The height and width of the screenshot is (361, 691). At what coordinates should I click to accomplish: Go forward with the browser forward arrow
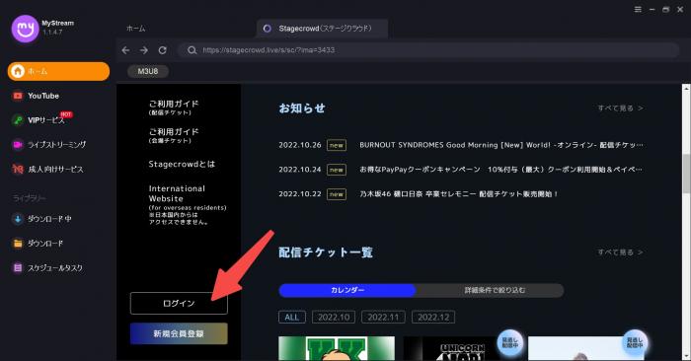click(144, 50)
